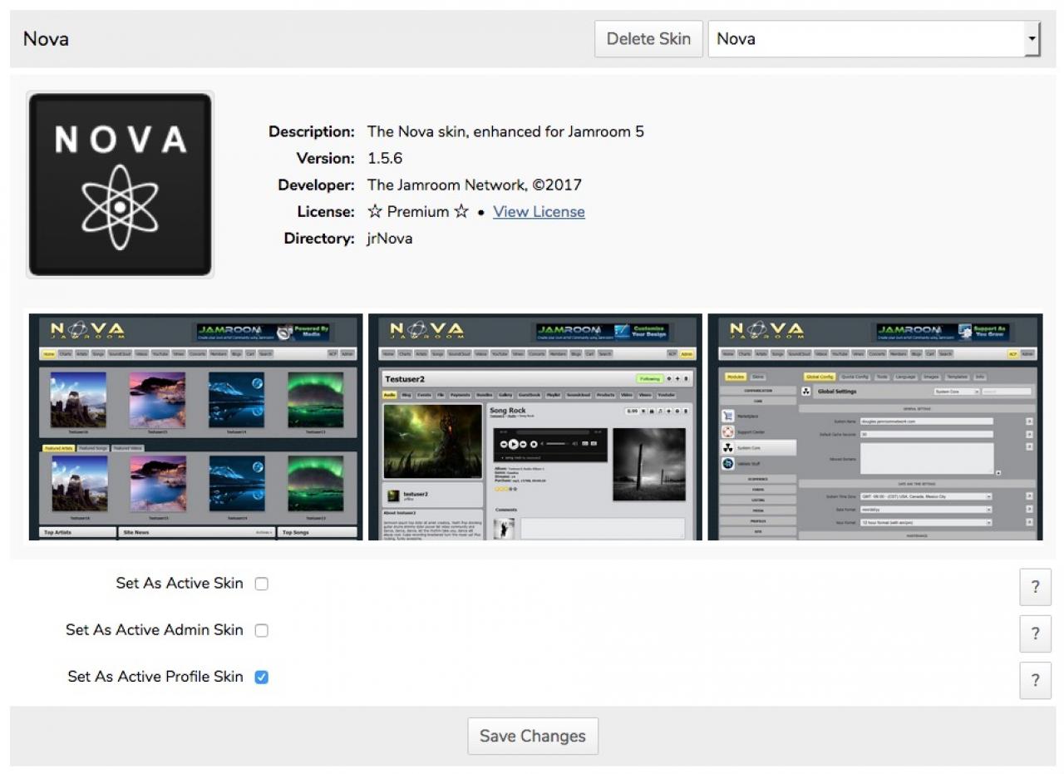Click the Nova page title heading
The width and height of the screenshot is (1064, 774).
47,39
